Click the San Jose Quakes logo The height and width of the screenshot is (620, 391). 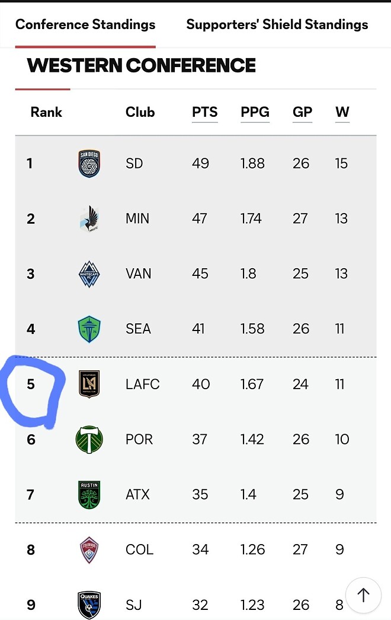coord(89,605)
